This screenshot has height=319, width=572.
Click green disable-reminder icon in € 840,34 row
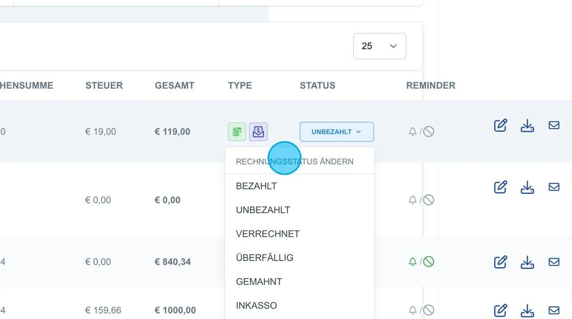coord(429,261)
